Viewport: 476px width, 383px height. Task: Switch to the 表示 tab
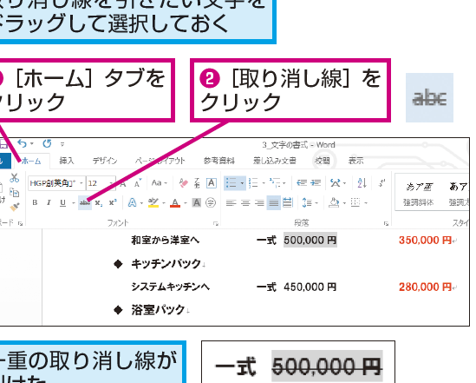coord(355,161)
